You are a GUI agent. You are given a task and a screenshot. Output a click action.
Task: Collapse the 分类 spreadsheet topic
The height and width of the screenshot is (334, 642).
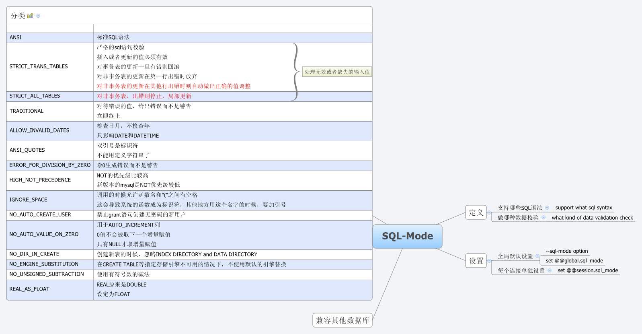click(38, 16)
